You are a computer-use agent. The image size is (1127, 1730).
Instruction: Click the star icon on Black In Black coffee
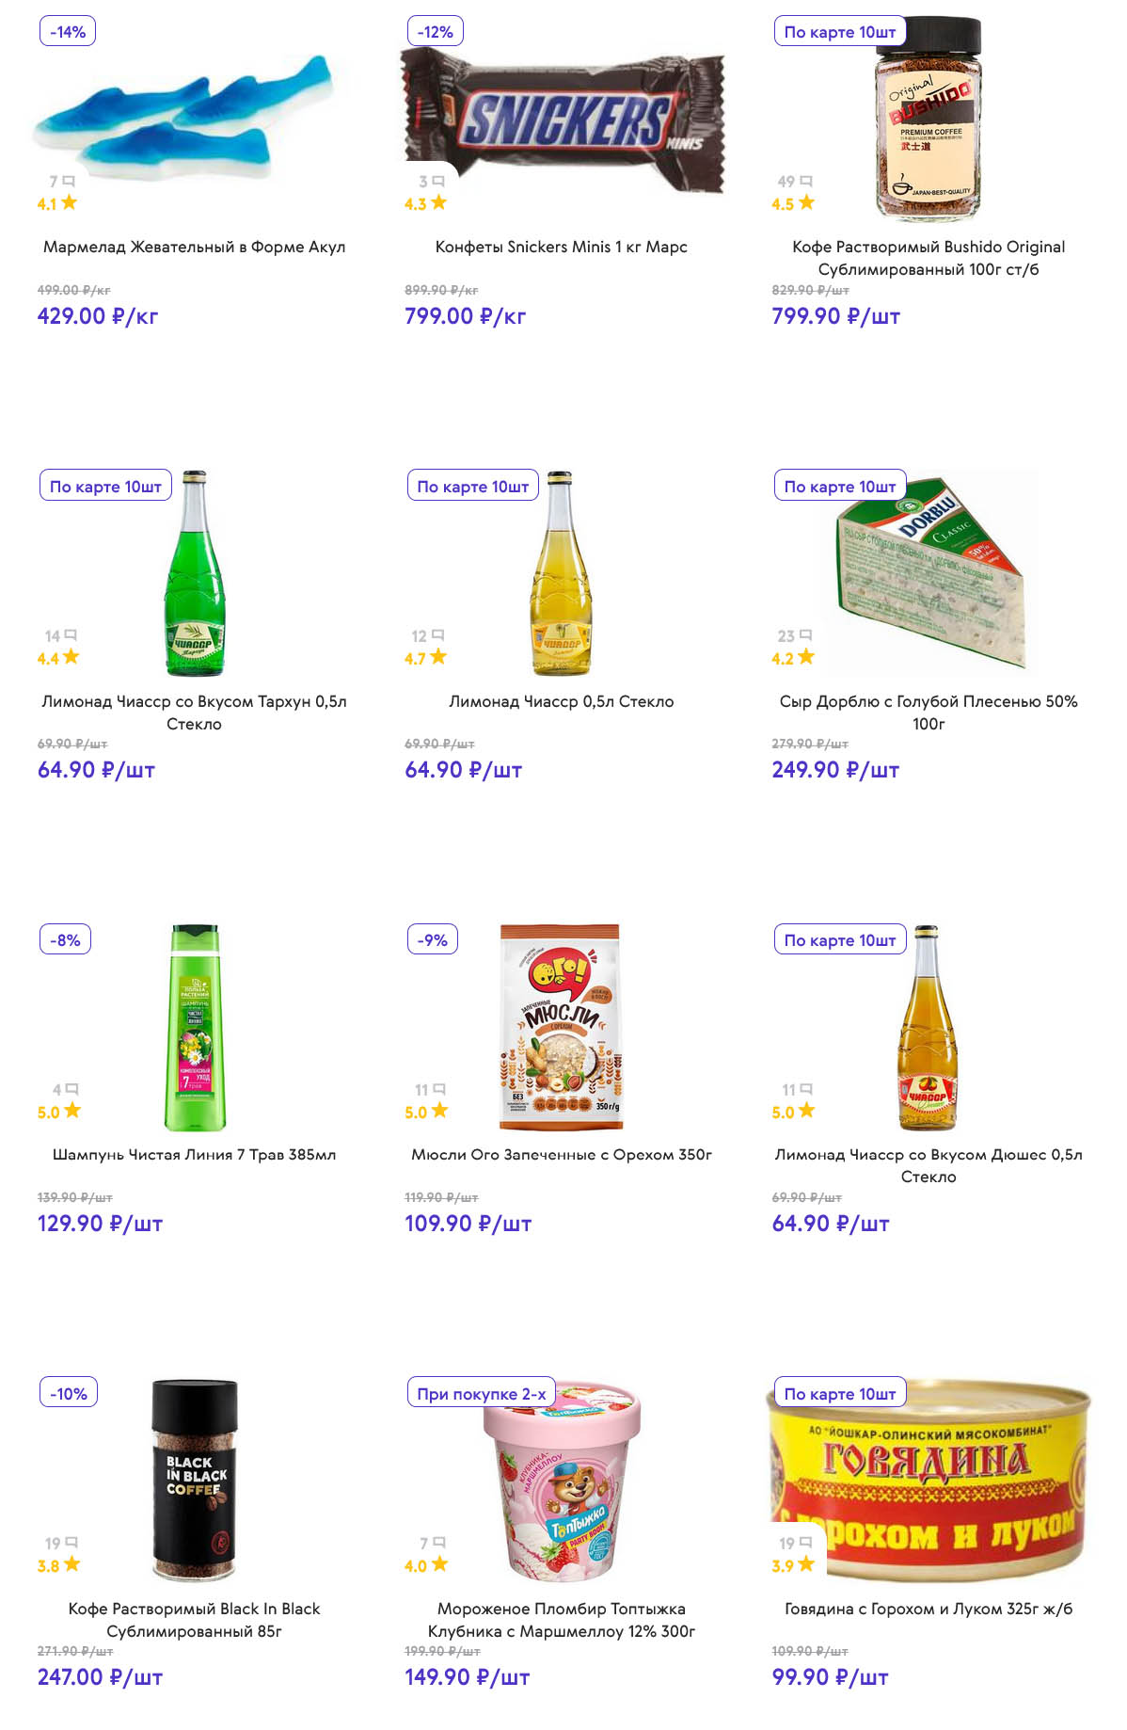coord(72,1564)
